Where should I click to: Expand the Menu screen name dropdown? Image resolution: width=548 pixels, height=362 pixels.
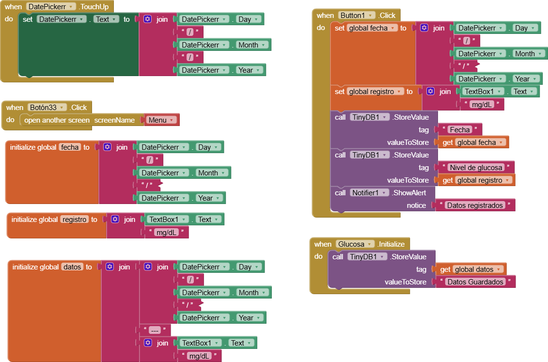pyautogui.click(x=172, y=120)
